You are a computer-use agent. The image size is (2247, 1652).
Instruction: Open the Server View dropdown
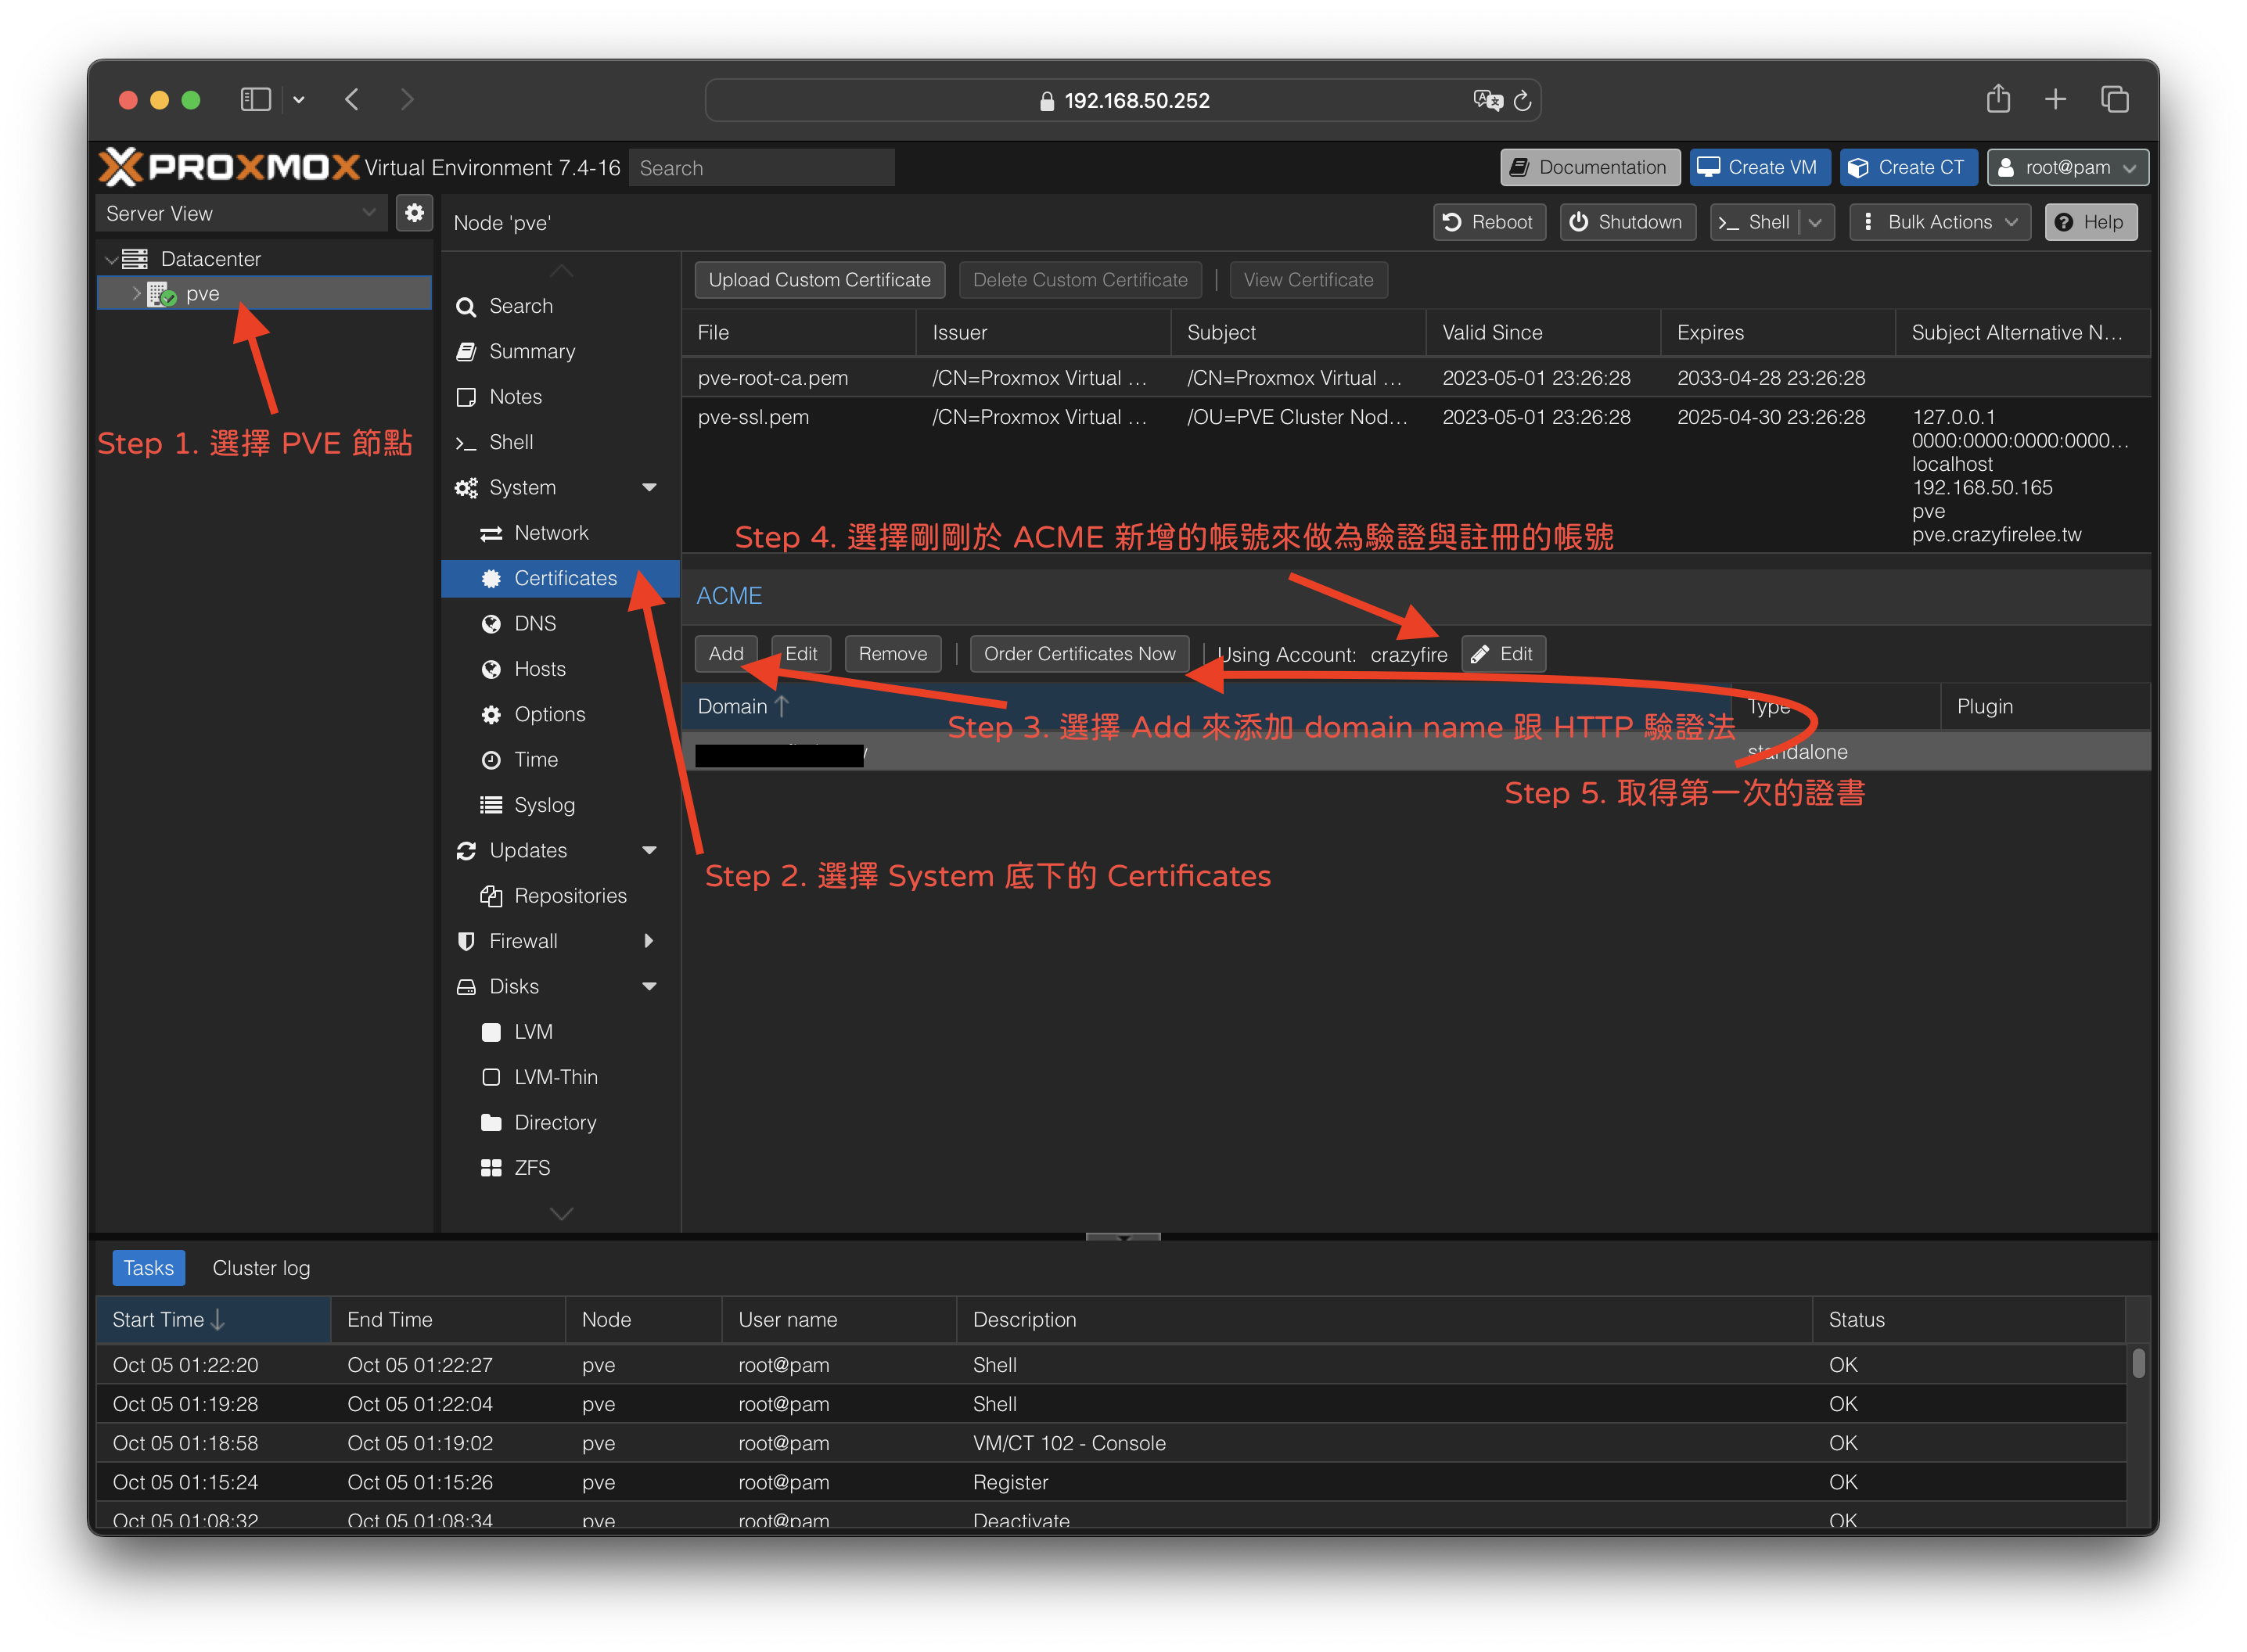point(241,213)
